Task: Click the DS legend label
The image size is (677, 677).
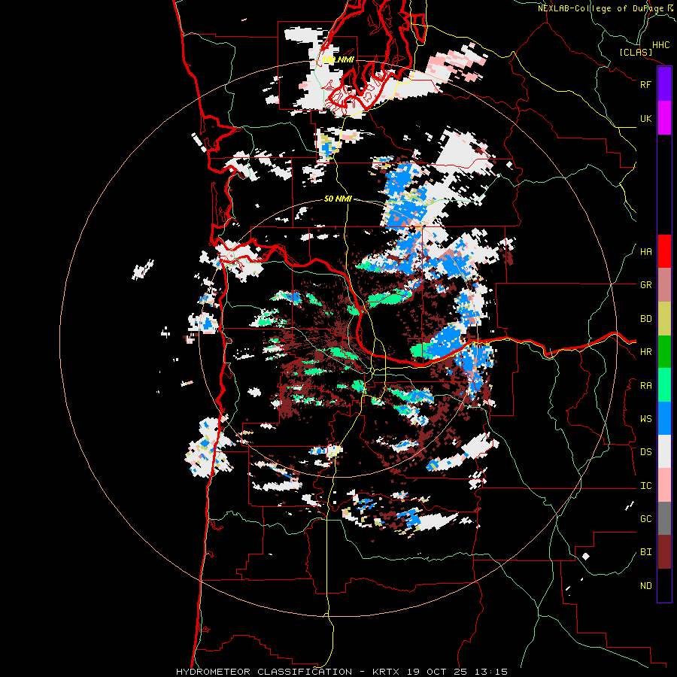Action: (645, 452)
